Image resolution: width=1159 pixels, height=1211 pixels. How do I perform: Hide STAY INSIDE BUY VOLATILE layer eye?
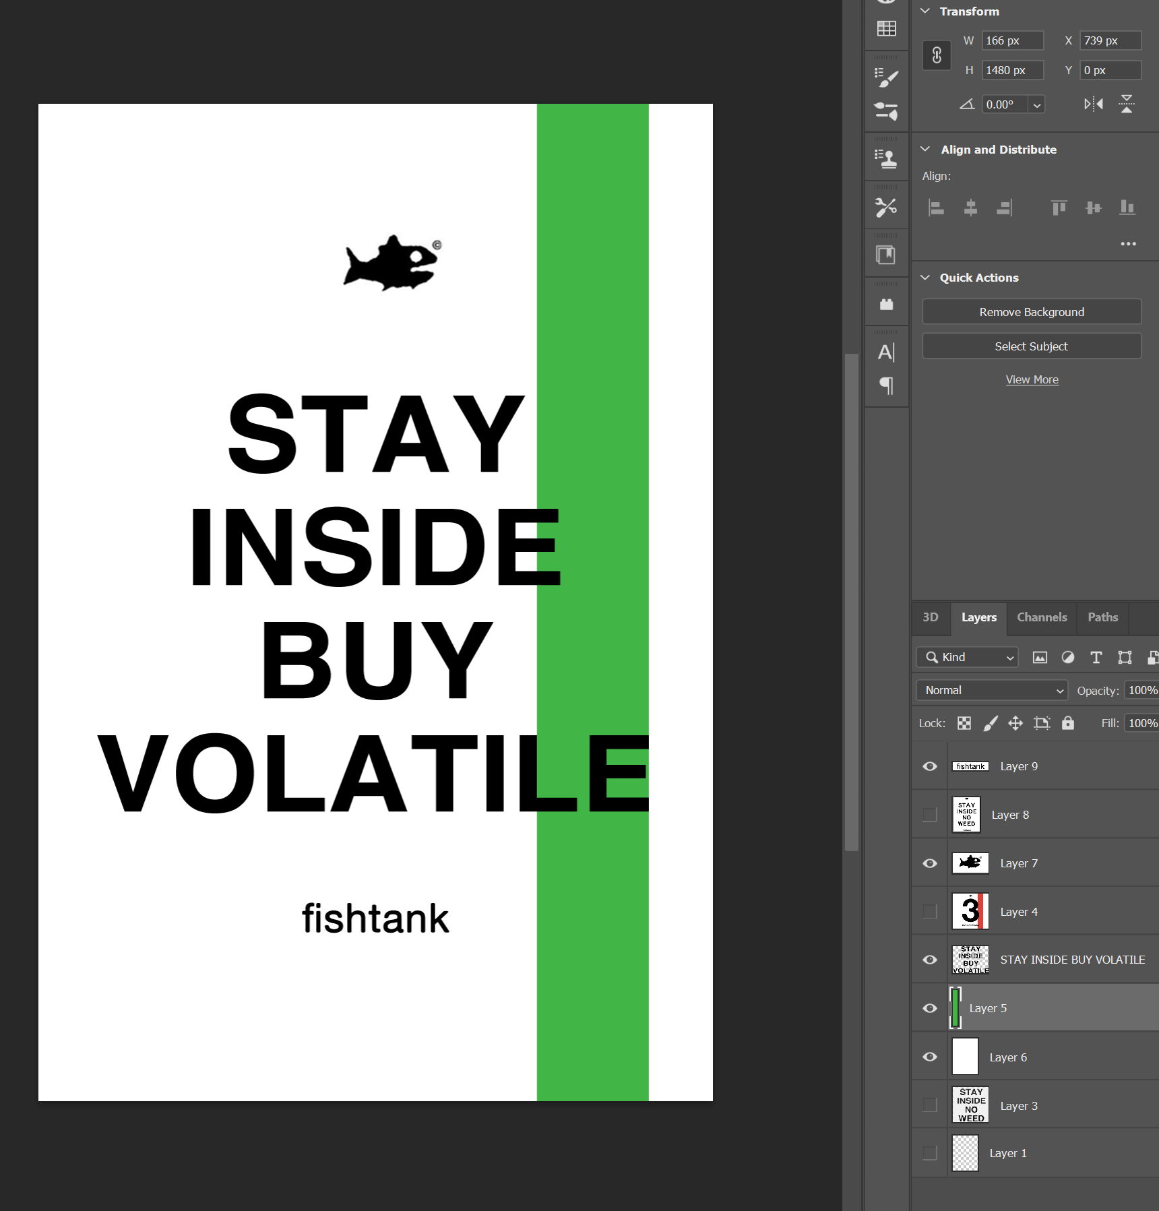(930, 960)
